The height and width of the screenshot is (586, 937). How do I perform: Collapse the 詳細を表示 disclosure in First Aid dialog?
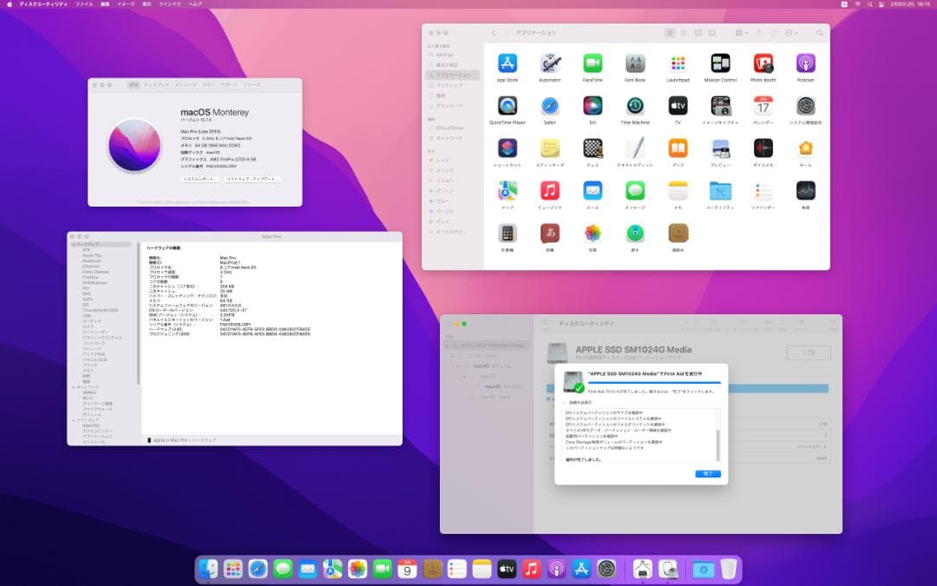click(x=566, y=403)
